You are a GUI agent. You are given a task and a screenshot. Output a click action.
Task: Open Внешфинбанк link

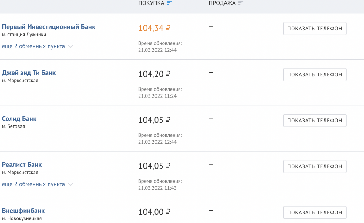tap(23, 211)
